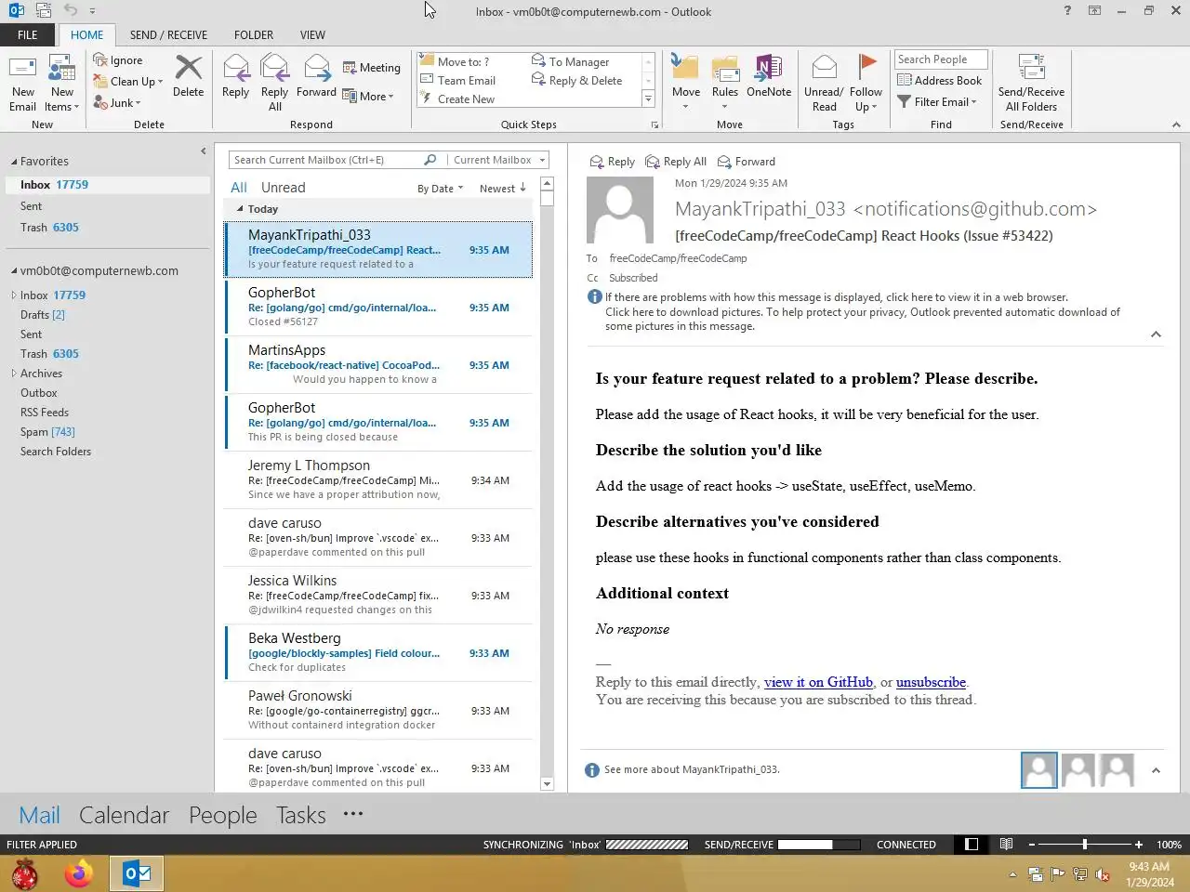Toggle Unread/Read status
1190x892 pixels.
point(824,83)
